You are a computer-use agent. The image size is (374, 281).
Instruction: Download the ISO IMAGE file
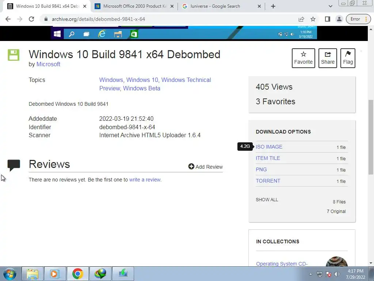pyautogui.click(x=269, y=147)
